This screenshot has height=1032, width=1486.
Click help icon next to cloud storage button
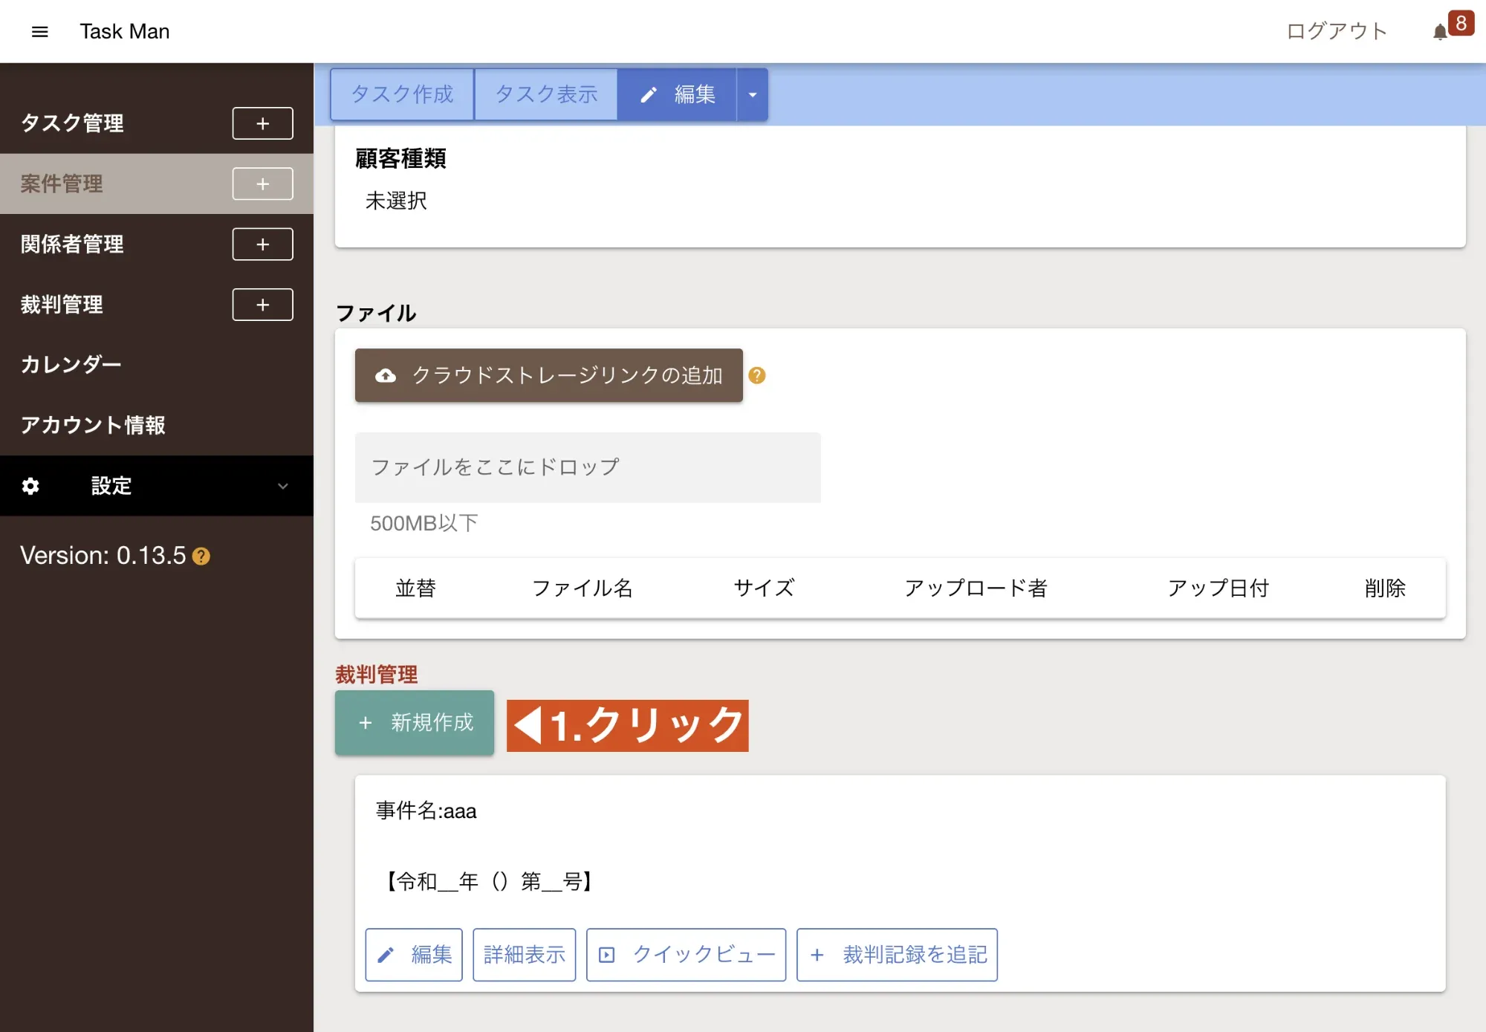(x=756, y=375)
